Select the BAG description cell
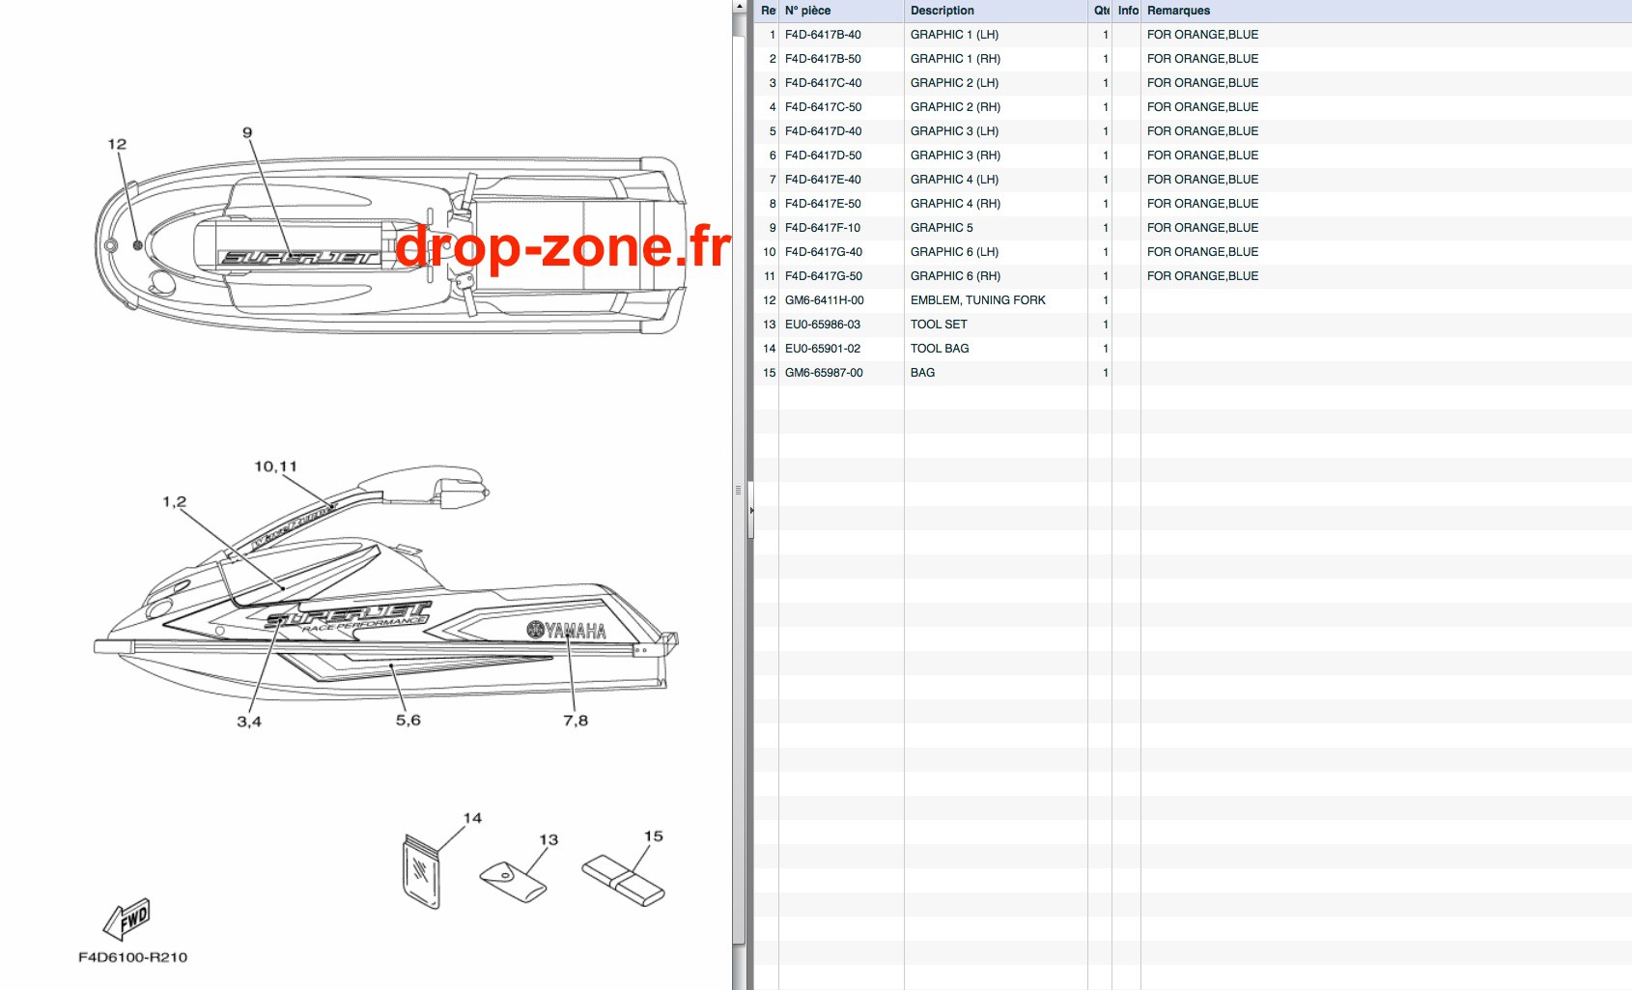The height and width of the screenshot is (990, 1632). tap(996, 373)
